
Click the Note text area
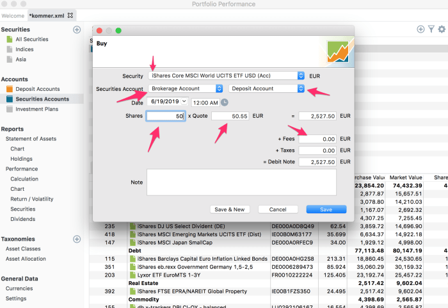pos(241,182)
